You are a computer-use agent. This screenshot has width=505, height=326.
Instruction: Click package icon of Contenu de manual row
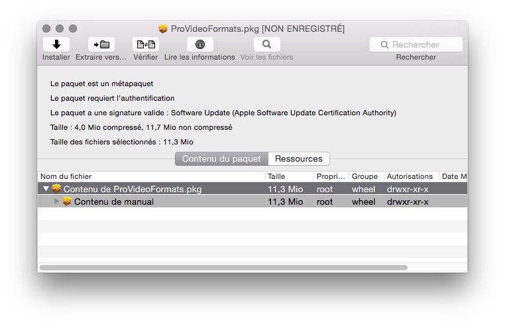point(67,201)
